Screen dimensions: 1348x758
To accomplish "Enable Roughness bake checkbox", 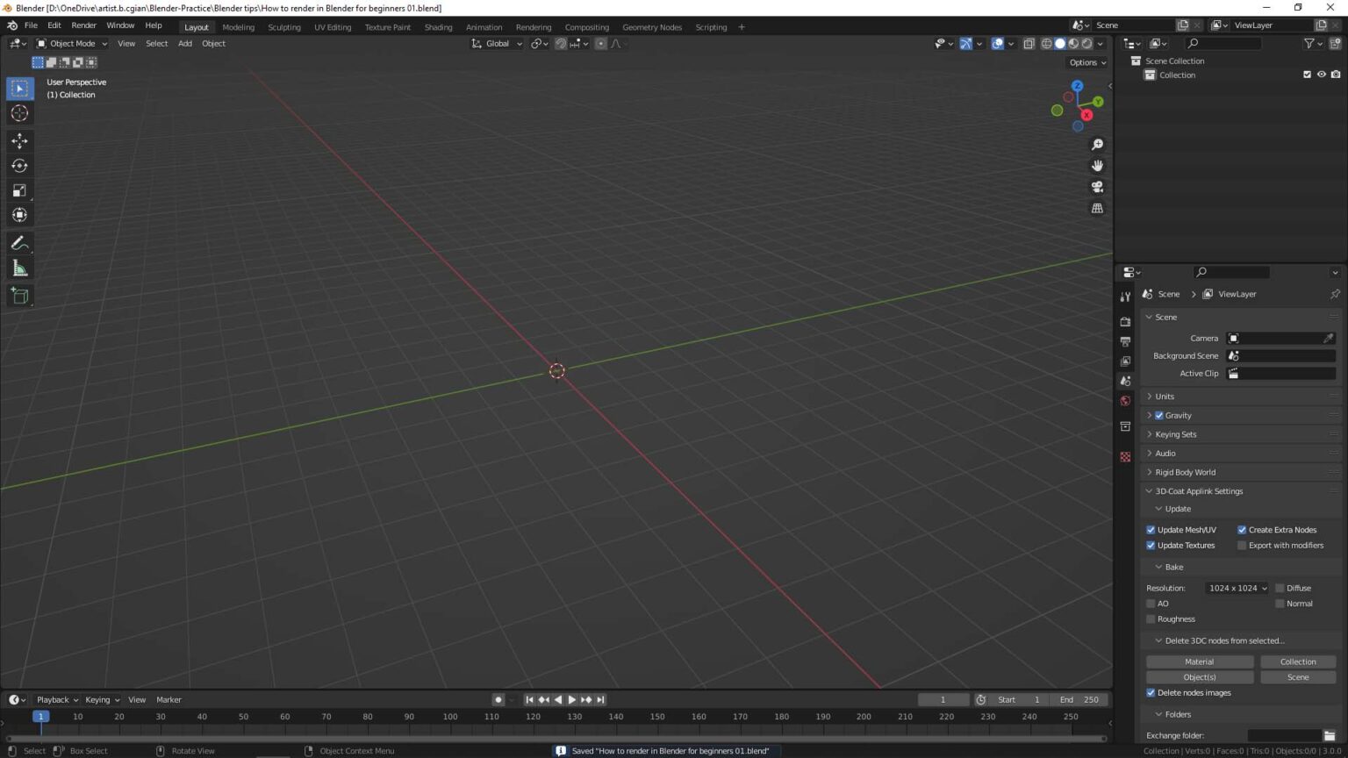I will click(x=1151, y=619).
